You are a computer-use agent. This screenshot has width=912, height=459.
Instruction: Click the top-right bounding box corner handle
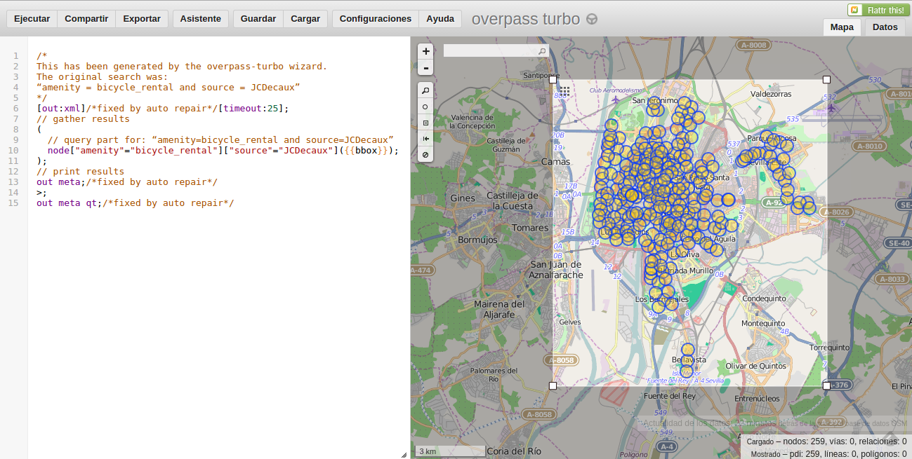826,80
